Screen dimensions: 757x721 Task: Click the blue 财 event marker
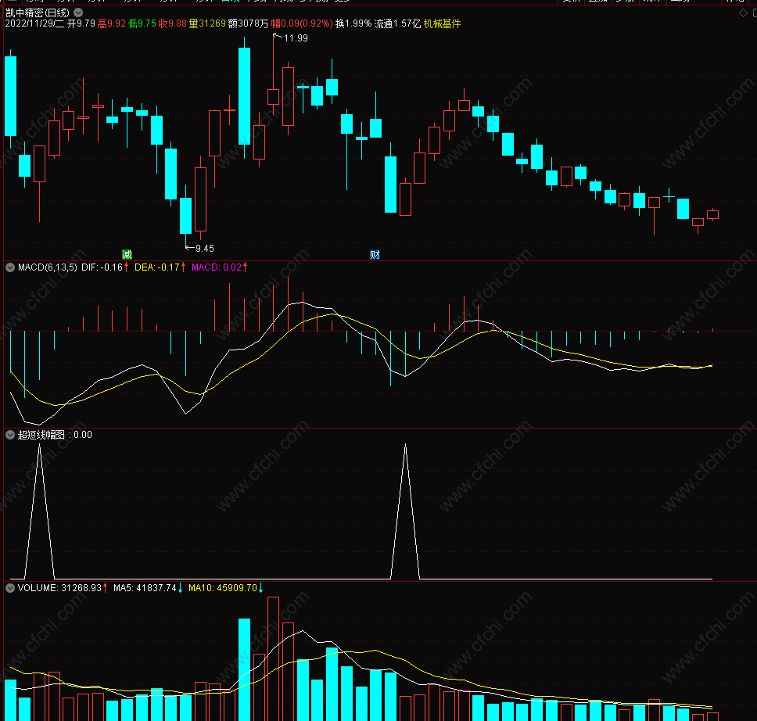pos(375,254)
